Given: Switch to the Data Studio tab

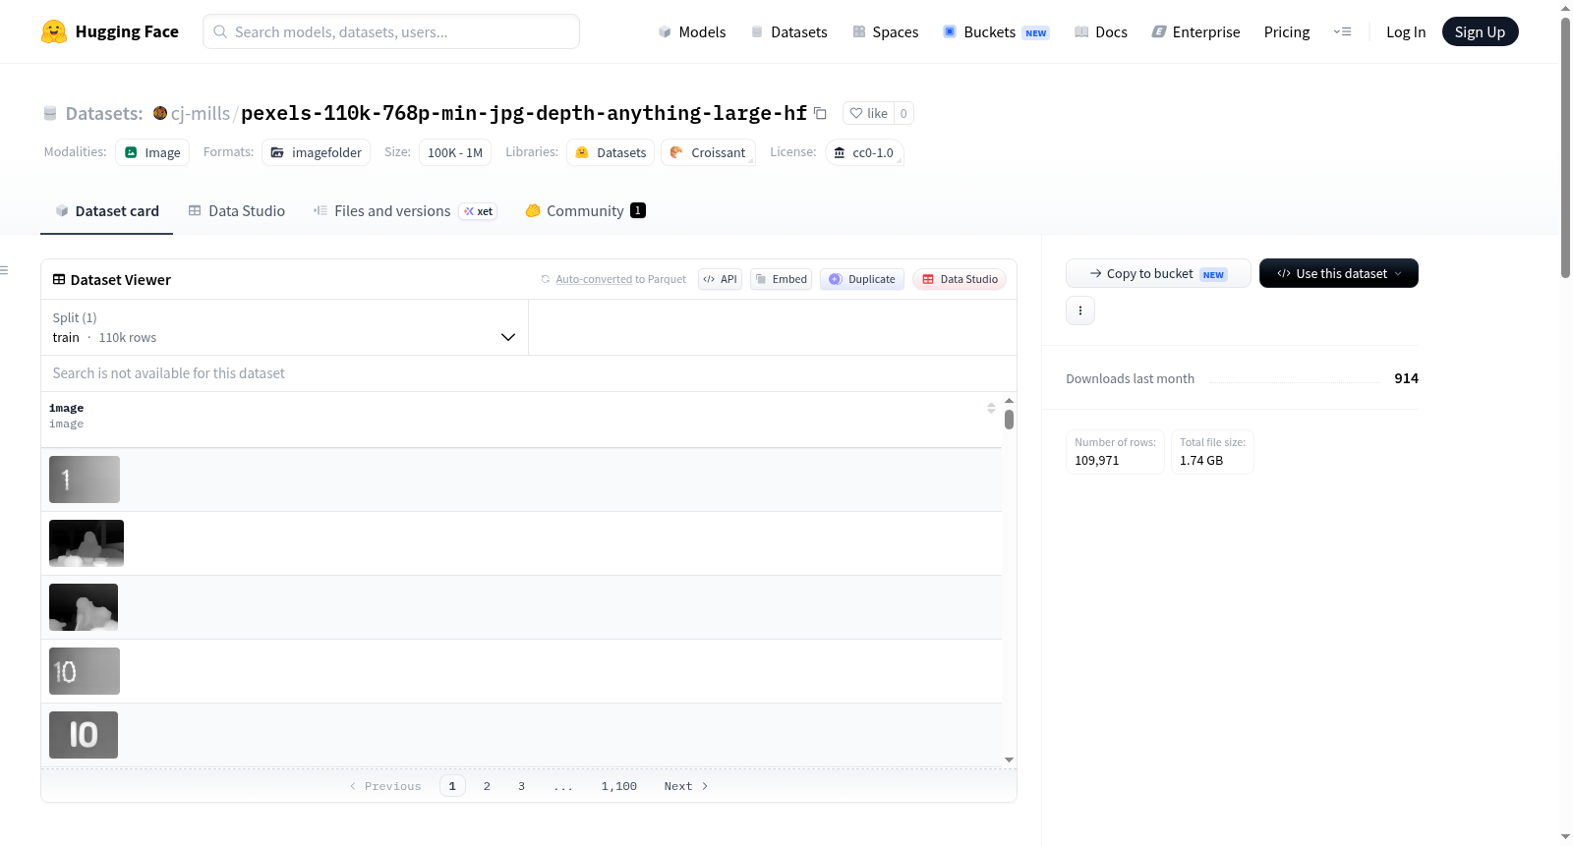Looking at the screenshot, I should (237, 210).
